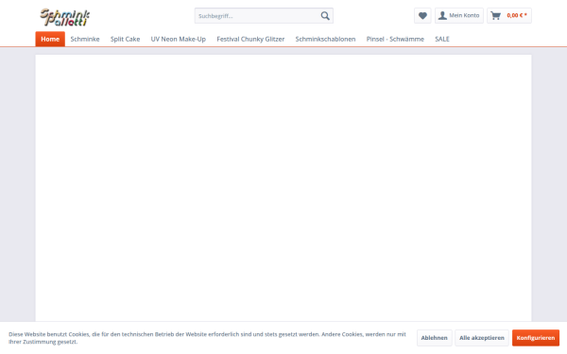Click the Schmink Palletti logo
The image size is (567, 354).
coord(64,17)
